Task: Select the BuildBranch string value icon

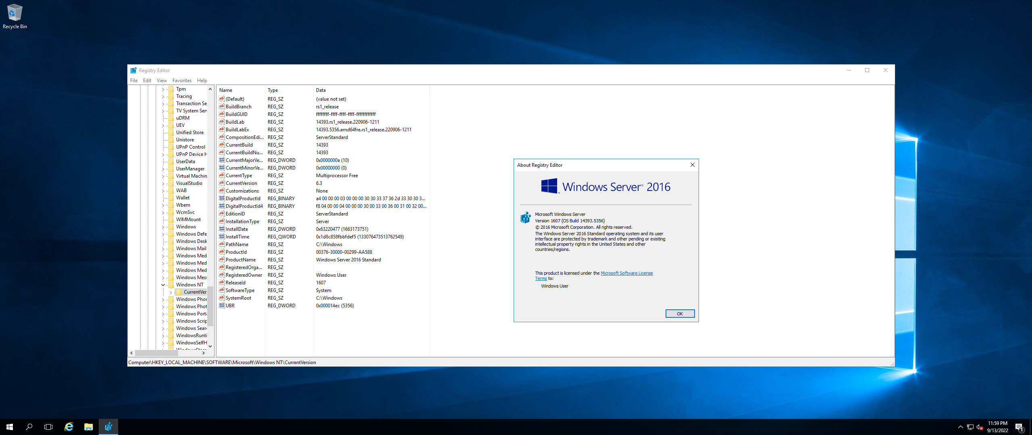Action: point(222,106)
